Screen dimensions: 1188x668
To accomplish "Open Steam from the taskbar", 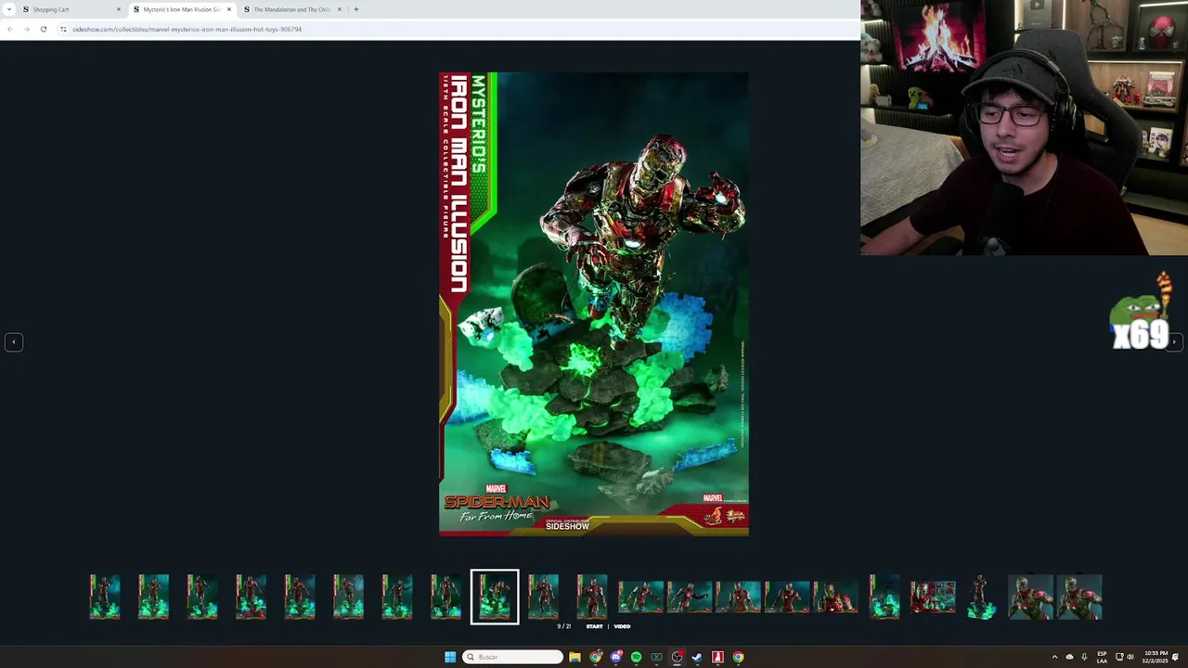I will click(697, 657).
